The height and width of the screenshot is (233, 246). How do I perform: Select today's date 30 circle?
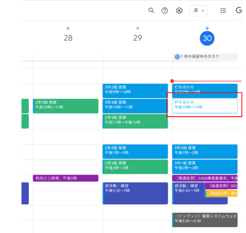(207, 38)
